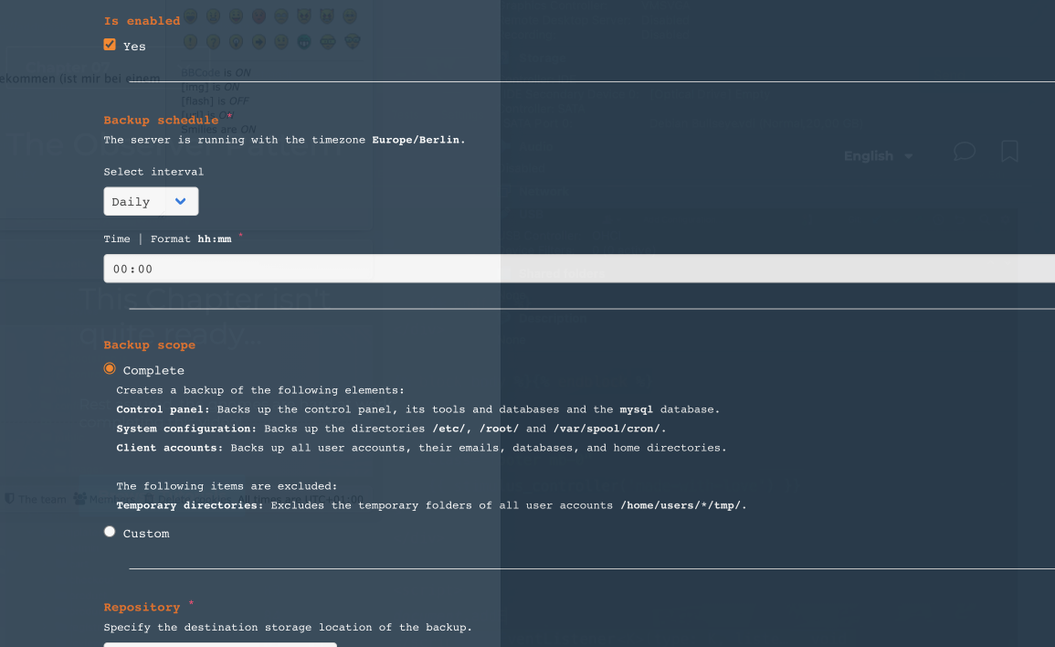Image resolution: width=1055 pixels, height=647 pixels.
Task: Click the speech bubble comments icon
Action: click(x=964, y=152)
